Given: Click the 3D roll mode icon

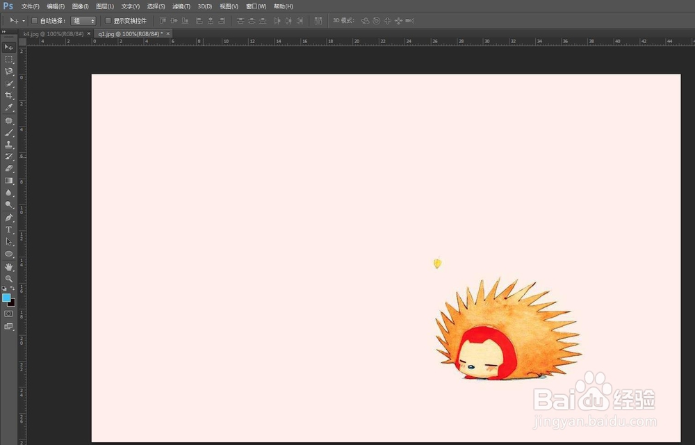Looking at the screenshot, I should [376, 21].
